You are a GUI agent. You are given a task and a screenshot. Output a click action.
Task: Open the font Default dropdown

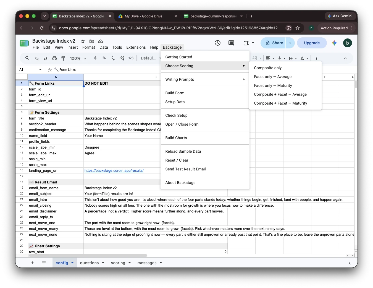[150, 58]
